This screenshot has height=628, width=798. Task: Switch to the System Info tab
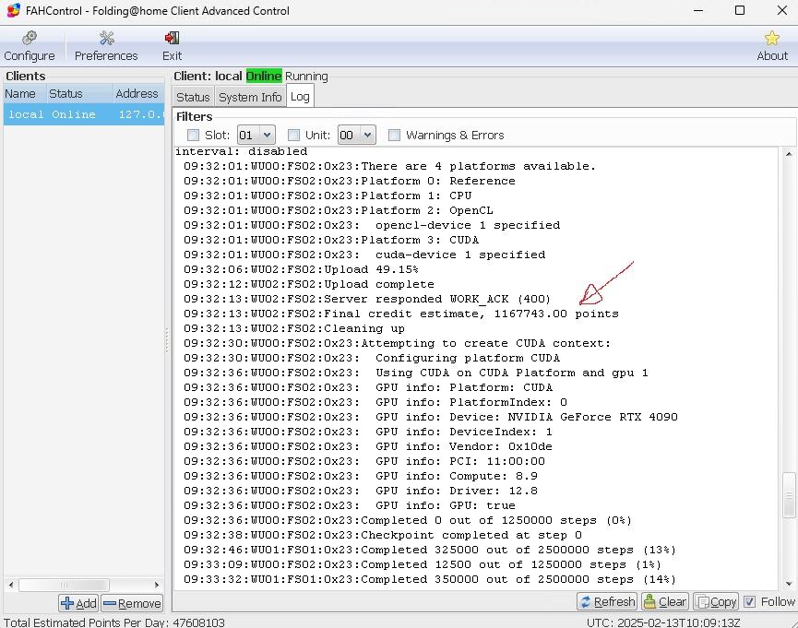coord(250,97)
